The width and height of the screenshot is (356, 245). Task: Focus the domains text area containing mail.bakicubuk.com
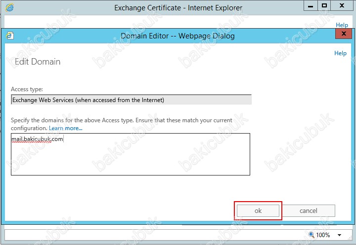pyautogui.click(x=131, y=154)
